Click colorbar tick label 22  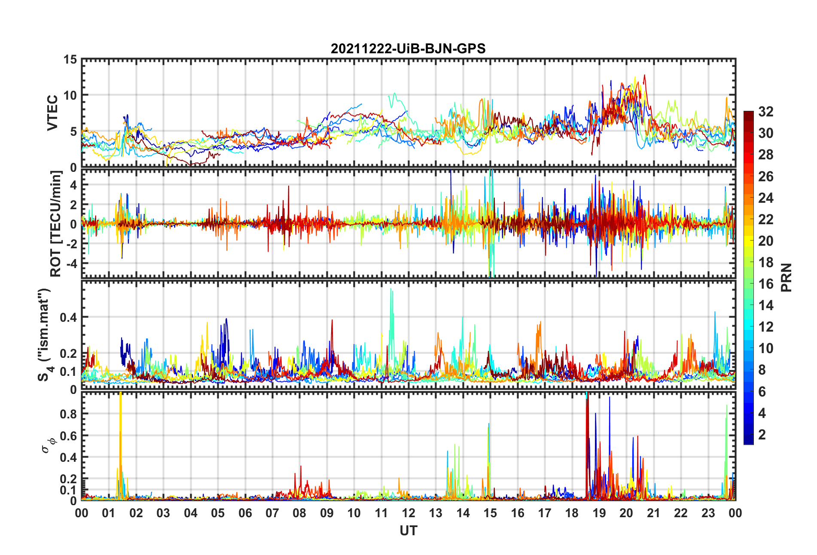pos(766,219)
